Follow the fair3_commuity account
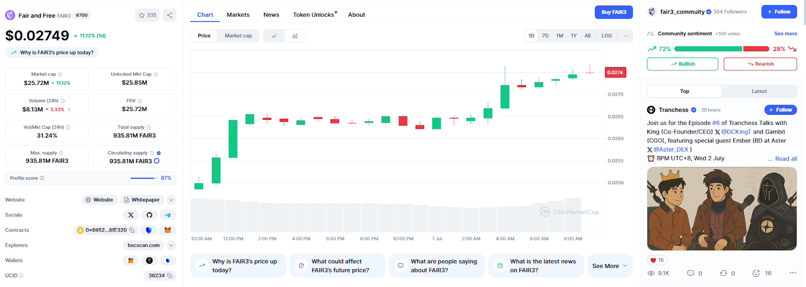 779,12
